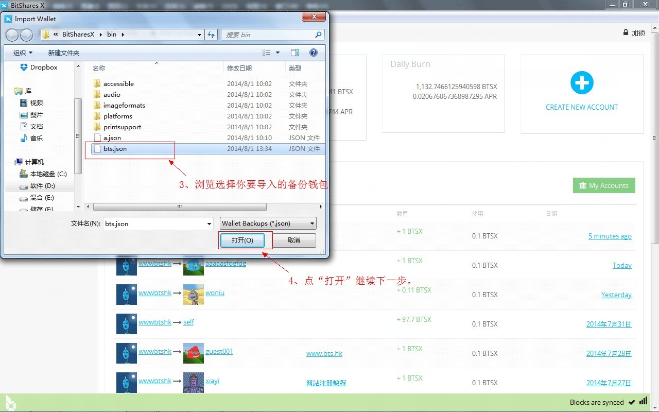Viewport: 659px width, 412px height.
Task: Select 软件 (D:) drive
Action: (38, 186)
